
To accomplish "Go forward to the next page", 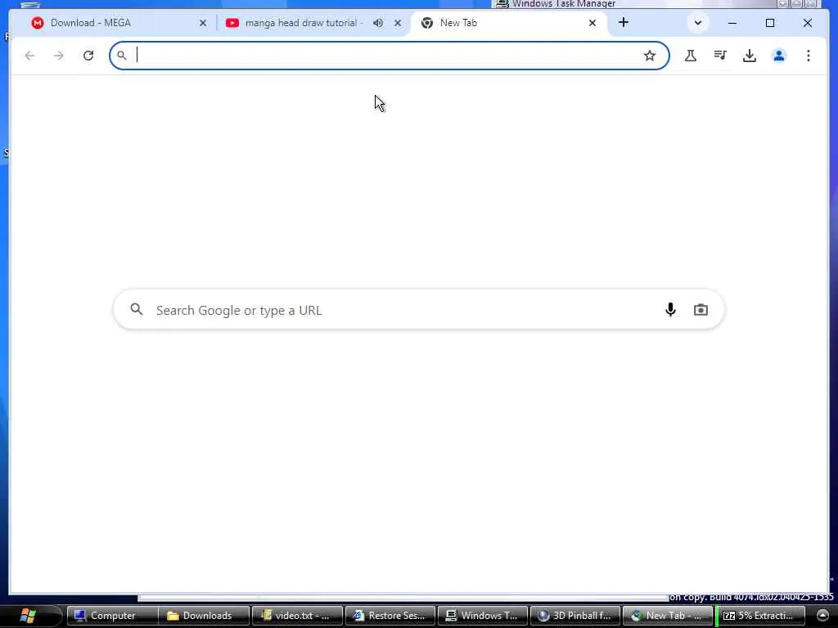I will (x=59, y=56).
